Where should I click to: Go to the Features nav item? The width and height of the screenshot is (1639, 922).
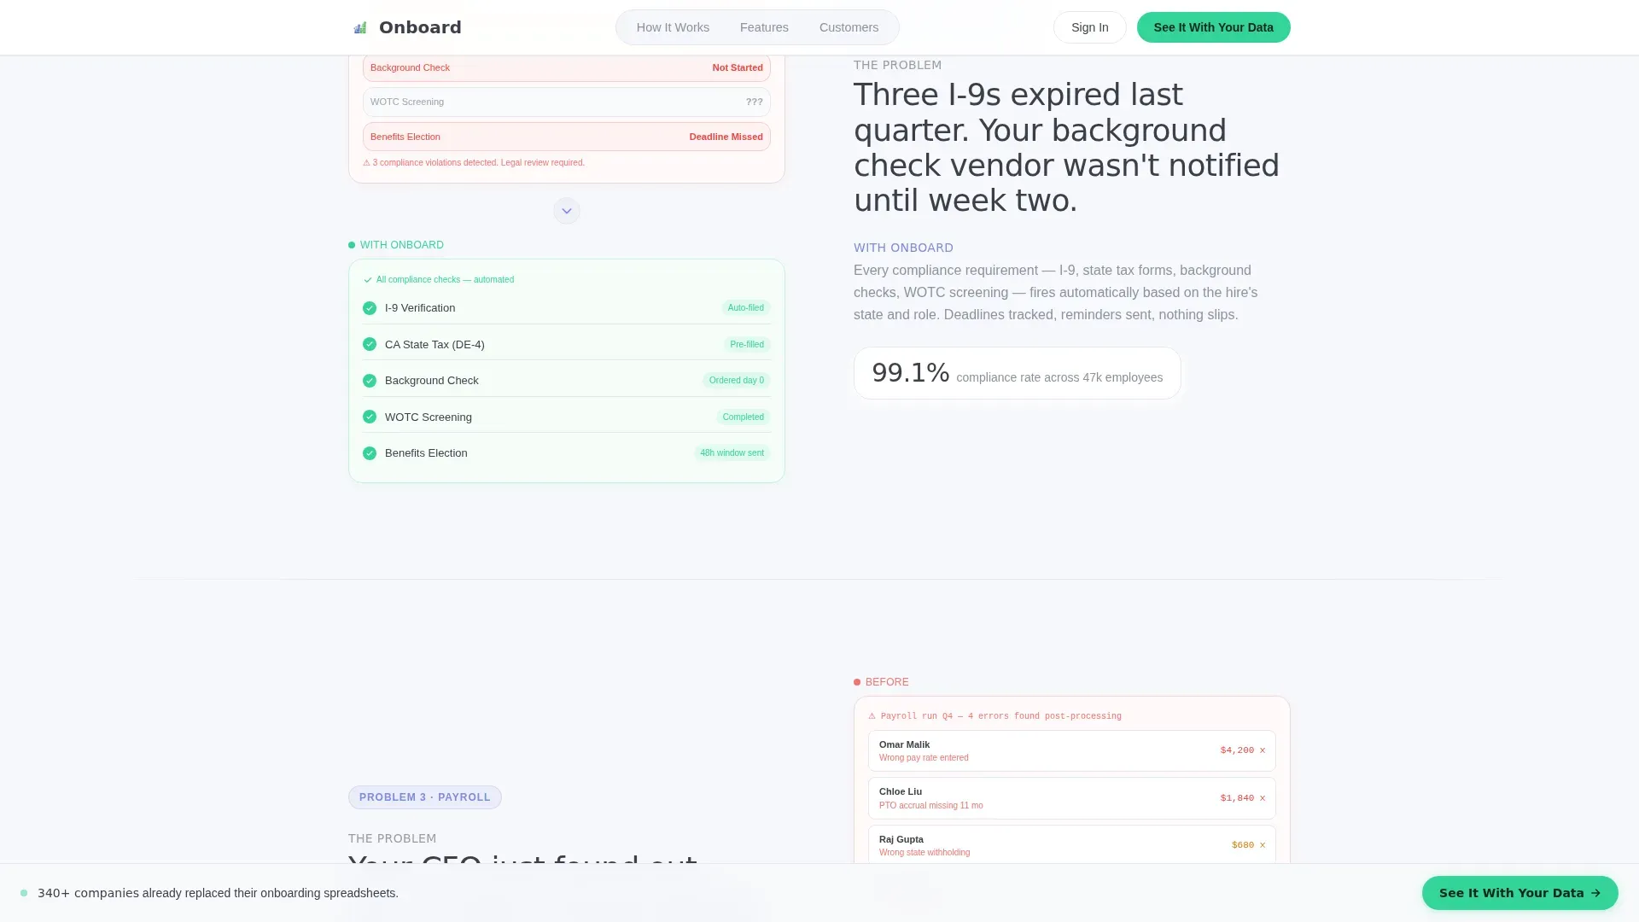tap(764, 27)
